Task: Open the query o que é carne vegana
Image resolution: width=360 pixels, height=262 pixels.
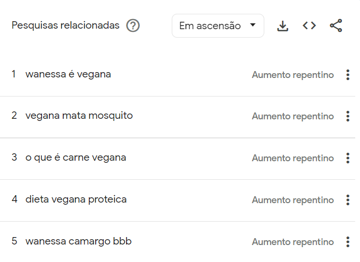Action: click(76, 158)
